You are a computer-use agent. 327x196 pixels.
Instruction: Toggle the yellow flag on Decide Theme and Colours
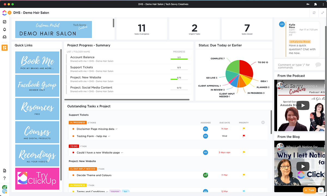point(244,175)
